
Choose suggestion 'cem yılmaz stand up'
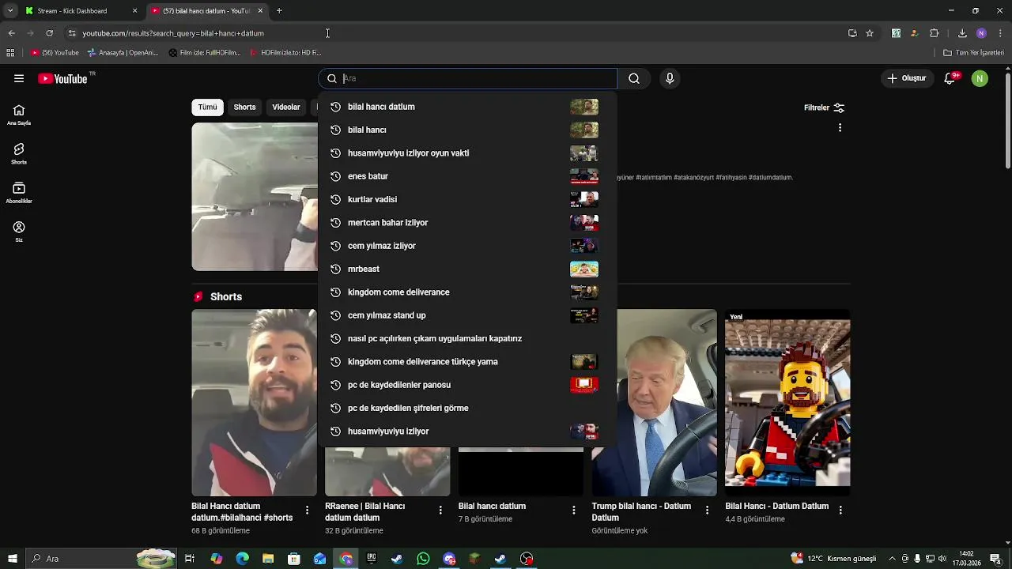[467, 315]
